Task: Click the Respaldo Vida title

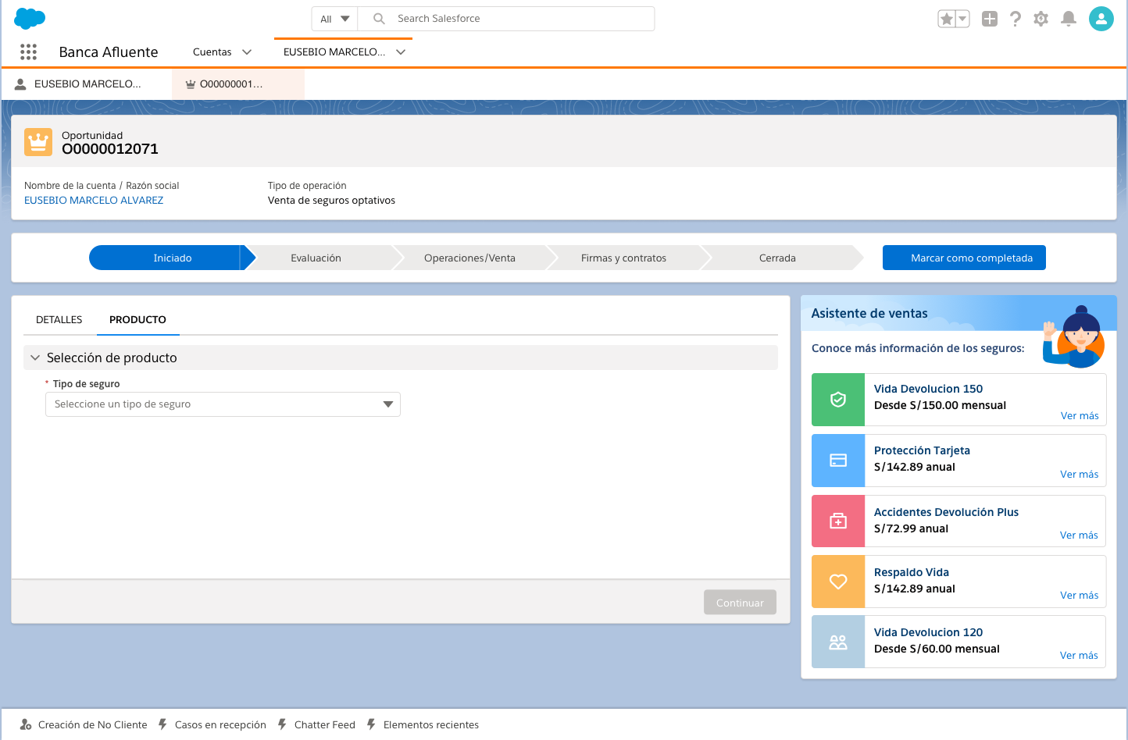Action: (x=912, y=572)
